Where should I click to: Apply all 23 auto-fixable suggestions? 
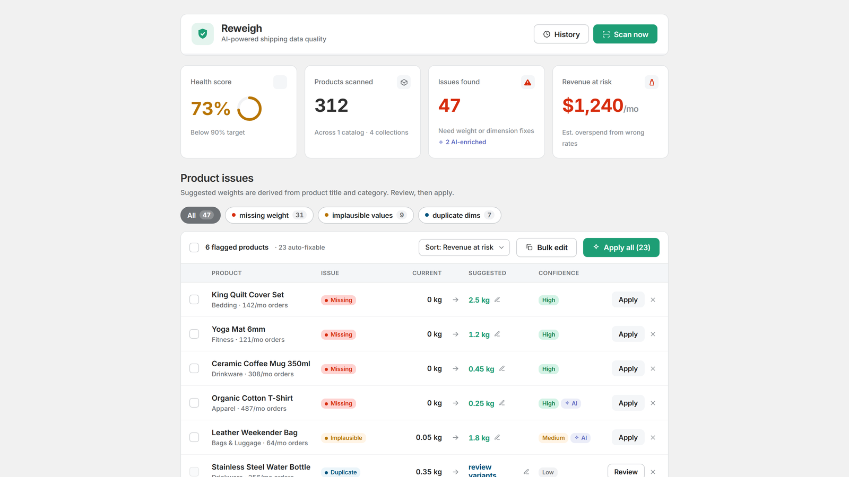[621, 248]
